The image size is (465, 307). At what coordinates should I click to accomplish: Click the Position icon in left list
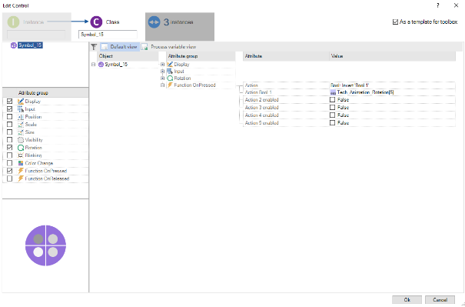pyautogui.click(x=21, y=117)
